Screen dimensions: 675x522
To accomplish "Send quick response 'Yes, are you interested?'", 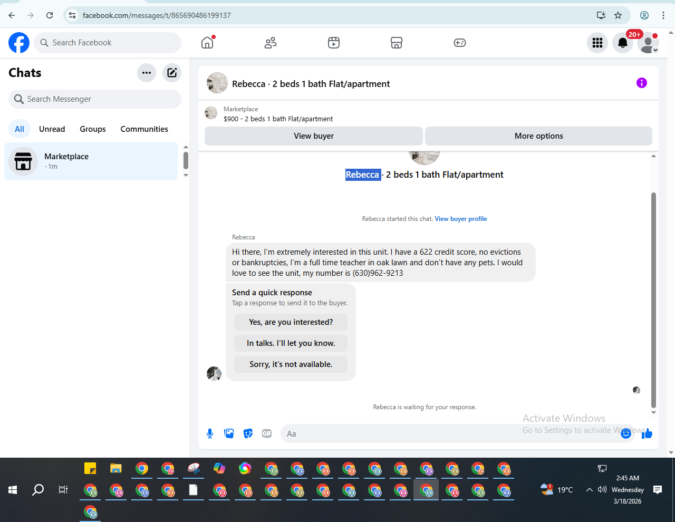I will 291,322.
